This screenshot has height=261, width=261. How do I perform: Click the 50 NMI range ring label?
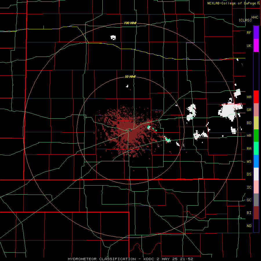point(130,77)
